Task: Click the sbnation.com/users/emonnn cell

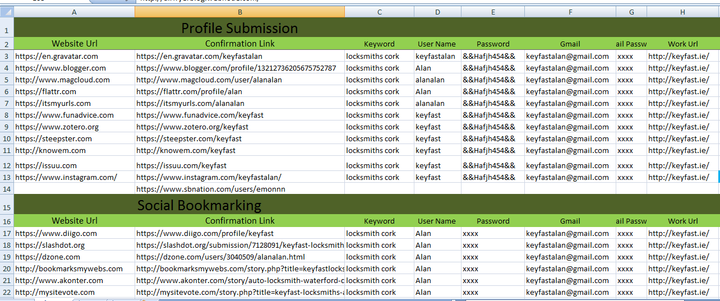Action: point(240,189)
